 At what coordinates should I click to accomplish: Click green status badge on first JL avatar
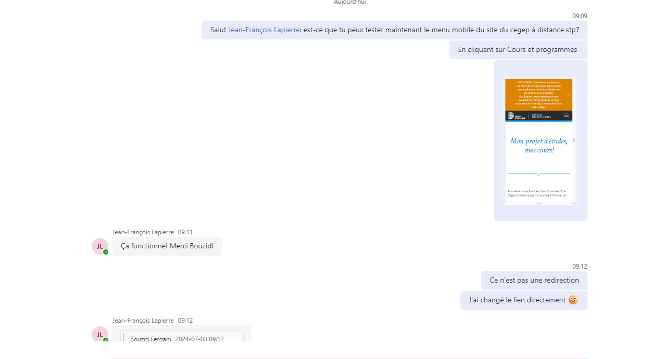point(106,252)
